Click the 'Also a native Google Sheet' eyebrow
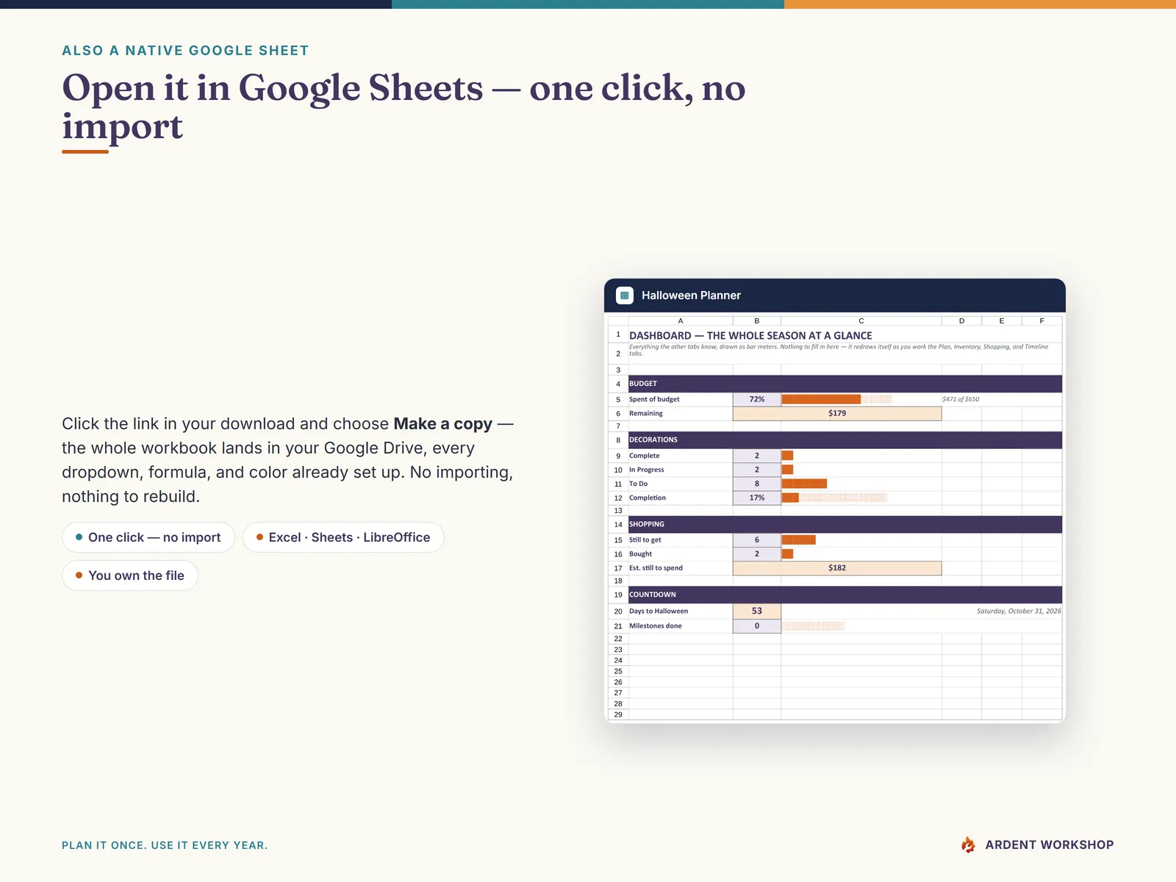1176x882 pixels. pos(185,51)
